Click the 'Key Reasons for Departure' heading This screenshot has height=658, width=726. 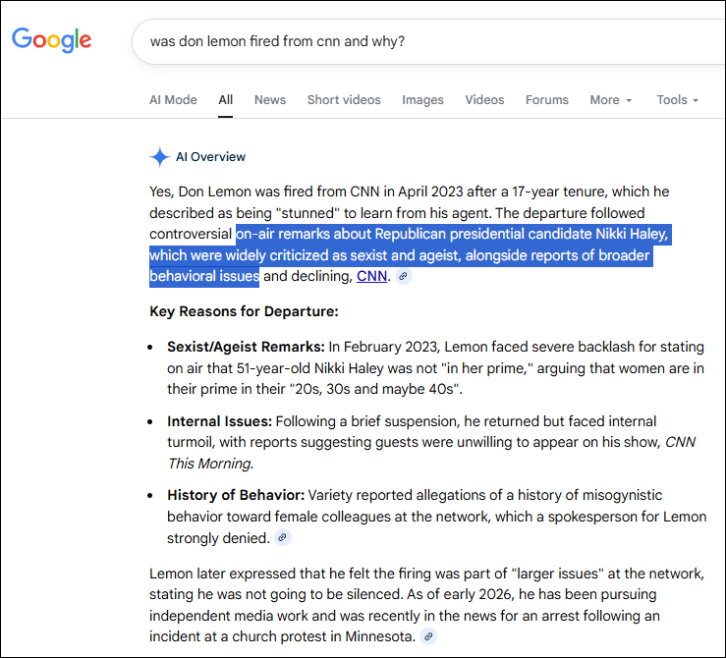point(244,312)
